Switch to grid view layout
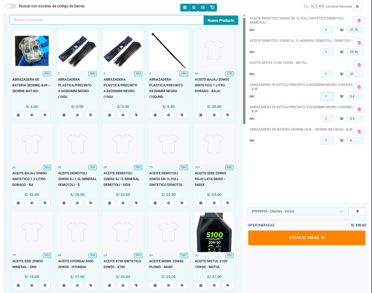The width and height of the screenshot is (372, 293). 185,7
